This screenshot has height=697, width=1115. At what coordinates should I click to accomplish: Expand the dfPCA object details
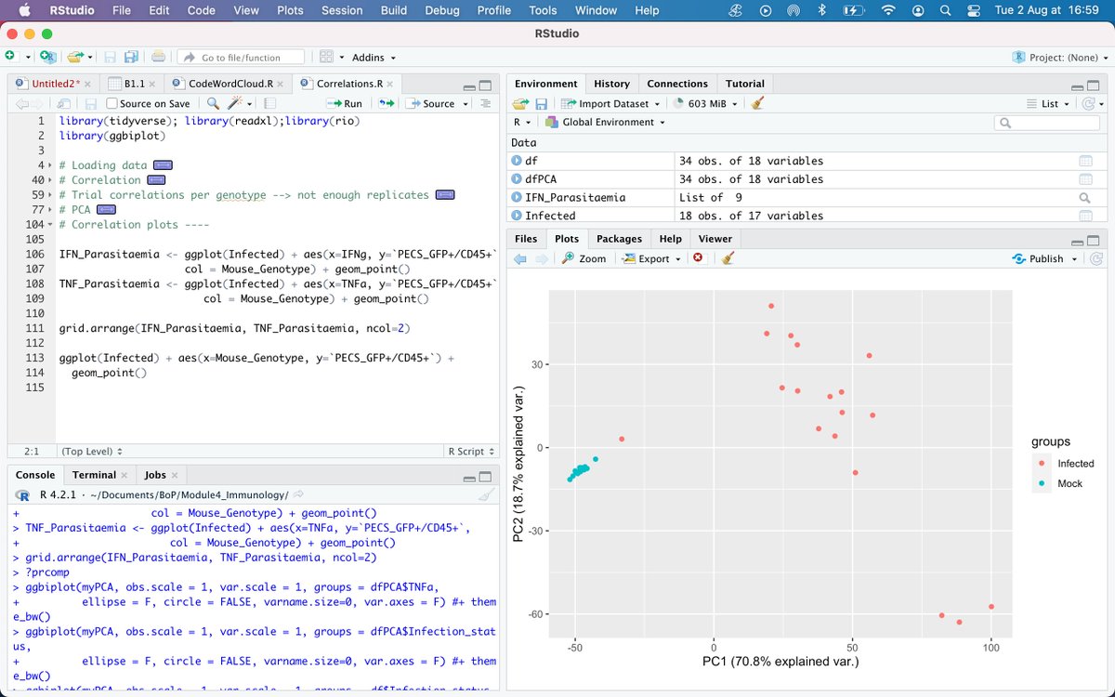click(x=517, y=179)
